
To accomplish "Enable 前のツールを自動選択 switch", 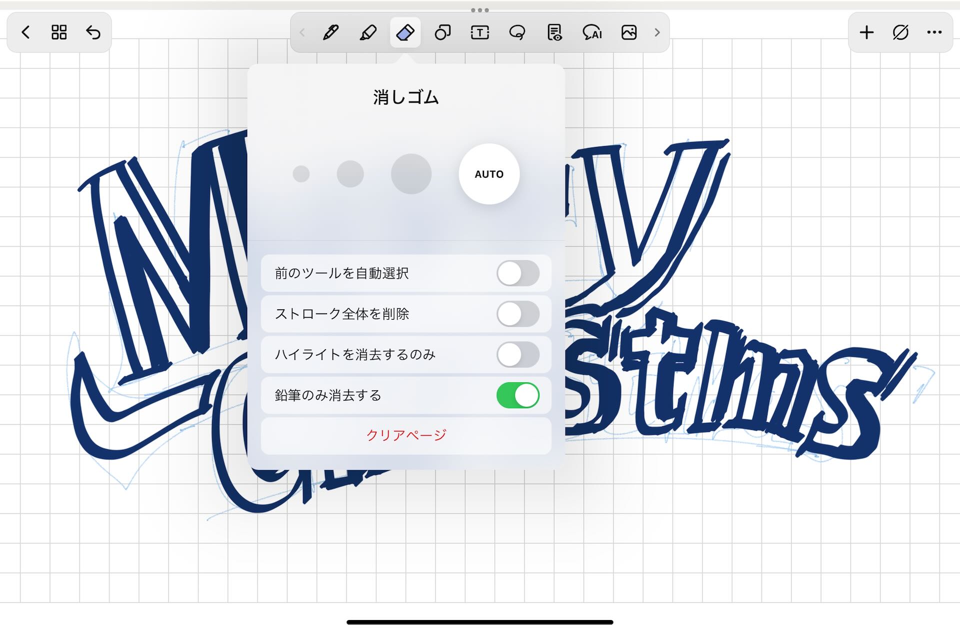I will 518,273.
